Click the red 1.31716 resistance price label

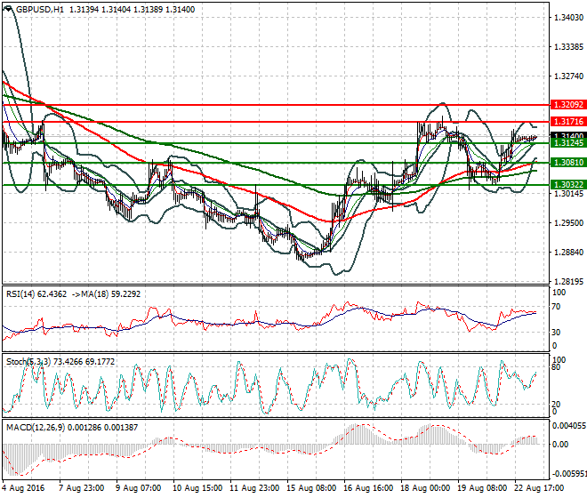[x=568, y=122]
